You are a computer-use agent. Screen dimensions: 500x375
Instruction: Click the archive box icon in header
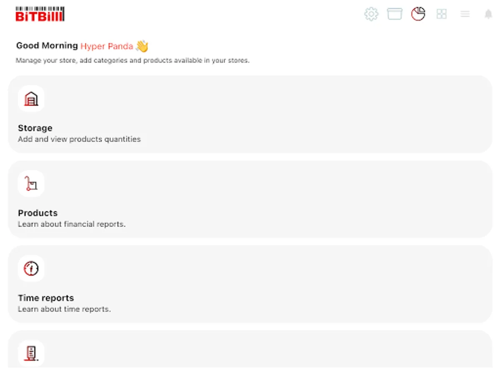coord(395,14)
